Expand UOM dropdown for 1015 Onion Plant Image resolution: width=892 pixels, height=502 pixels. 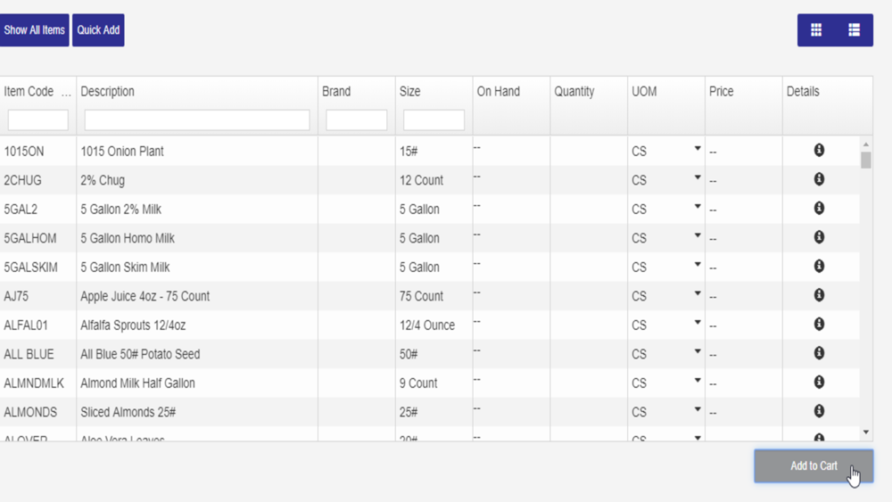click(697, 149)
